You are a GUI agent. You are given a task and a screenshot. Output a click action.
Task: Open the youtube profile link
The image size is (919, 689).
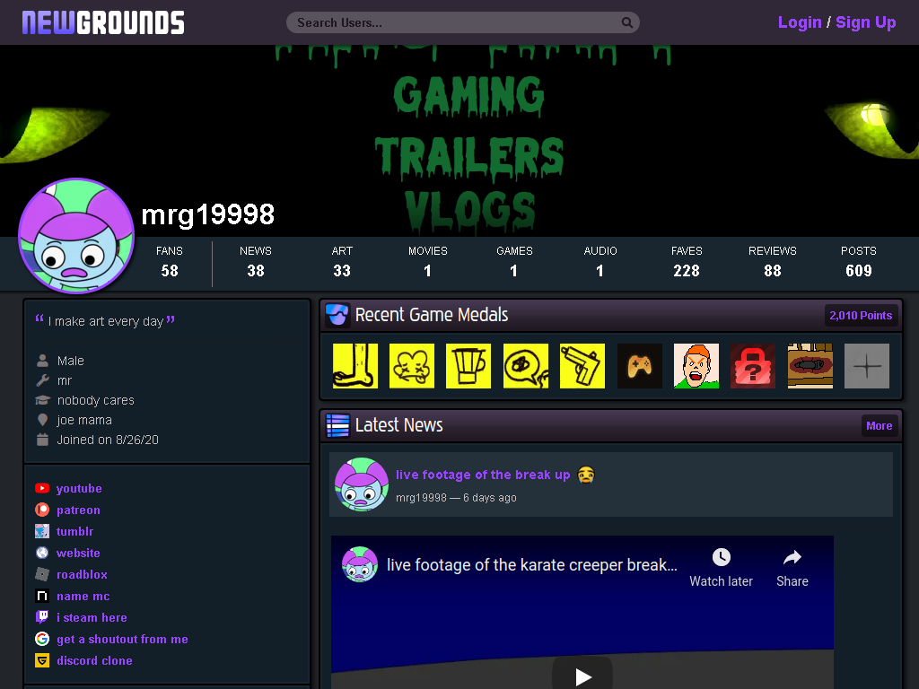coord(79,489)
